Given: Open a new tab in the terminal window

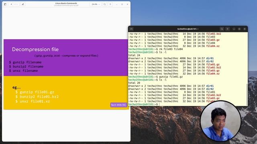Looking at the screenshot, I should (131, 29).
